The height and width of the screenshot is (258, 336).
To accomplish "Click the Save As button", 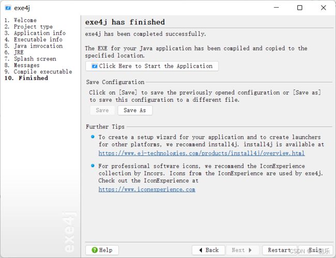I will (135, 110).
